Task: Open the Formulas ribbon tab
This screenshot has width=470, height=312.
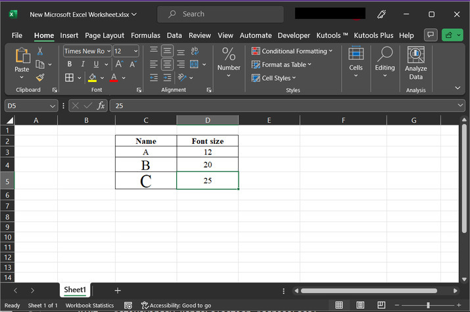Action: 145,35
